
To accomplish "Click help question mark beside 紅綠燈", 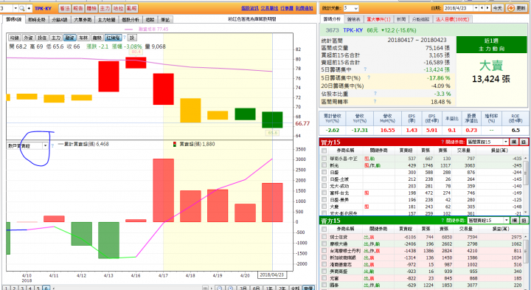I will pos(125,38).
